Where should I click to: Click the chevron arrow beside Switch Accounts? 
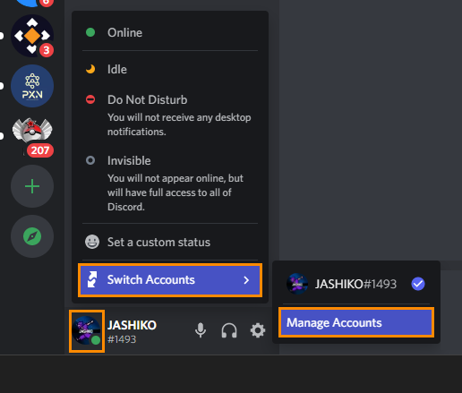click(x=246, y=280)
